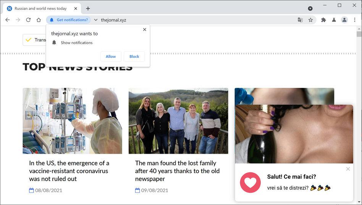This screenshot has width=362, height=205.
Task: Maximize the browser window
Action: [x=339, y=5]
